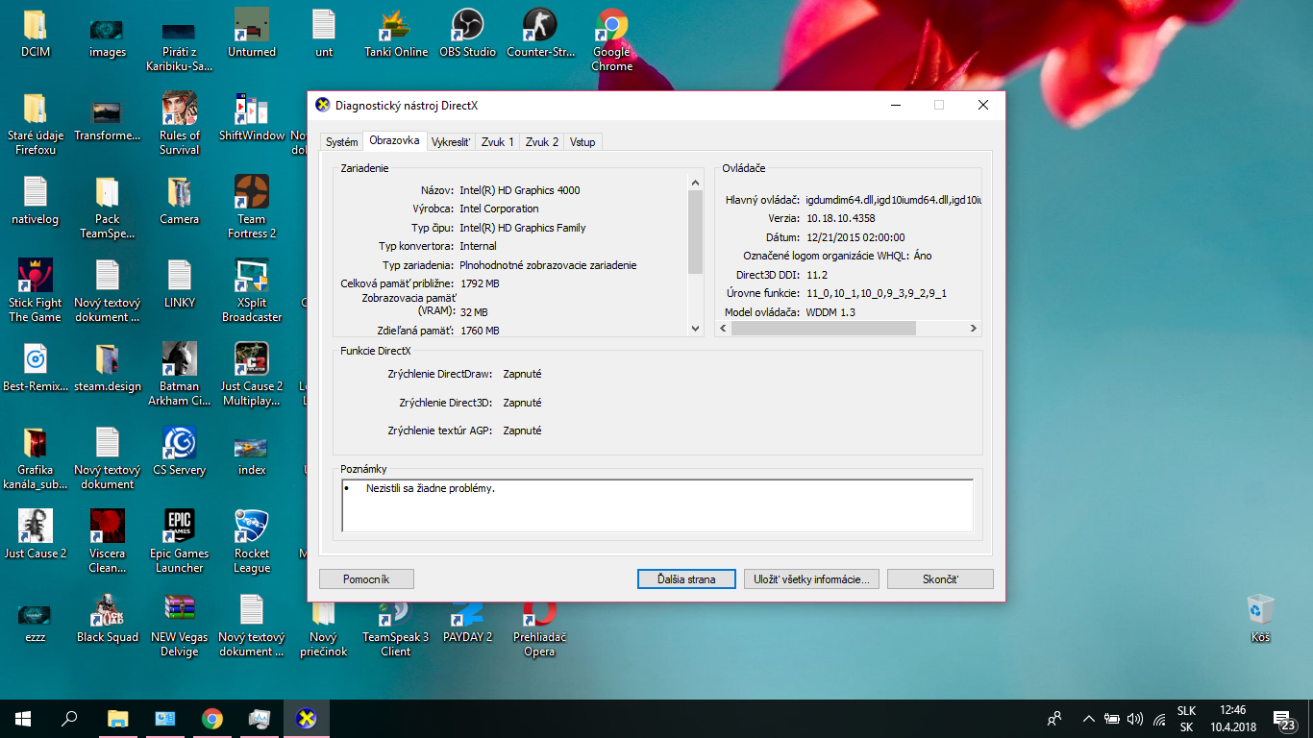Select the Rules of Survival icon
The width and height of the screenshot is (1313, 738).
pos(180,123)
